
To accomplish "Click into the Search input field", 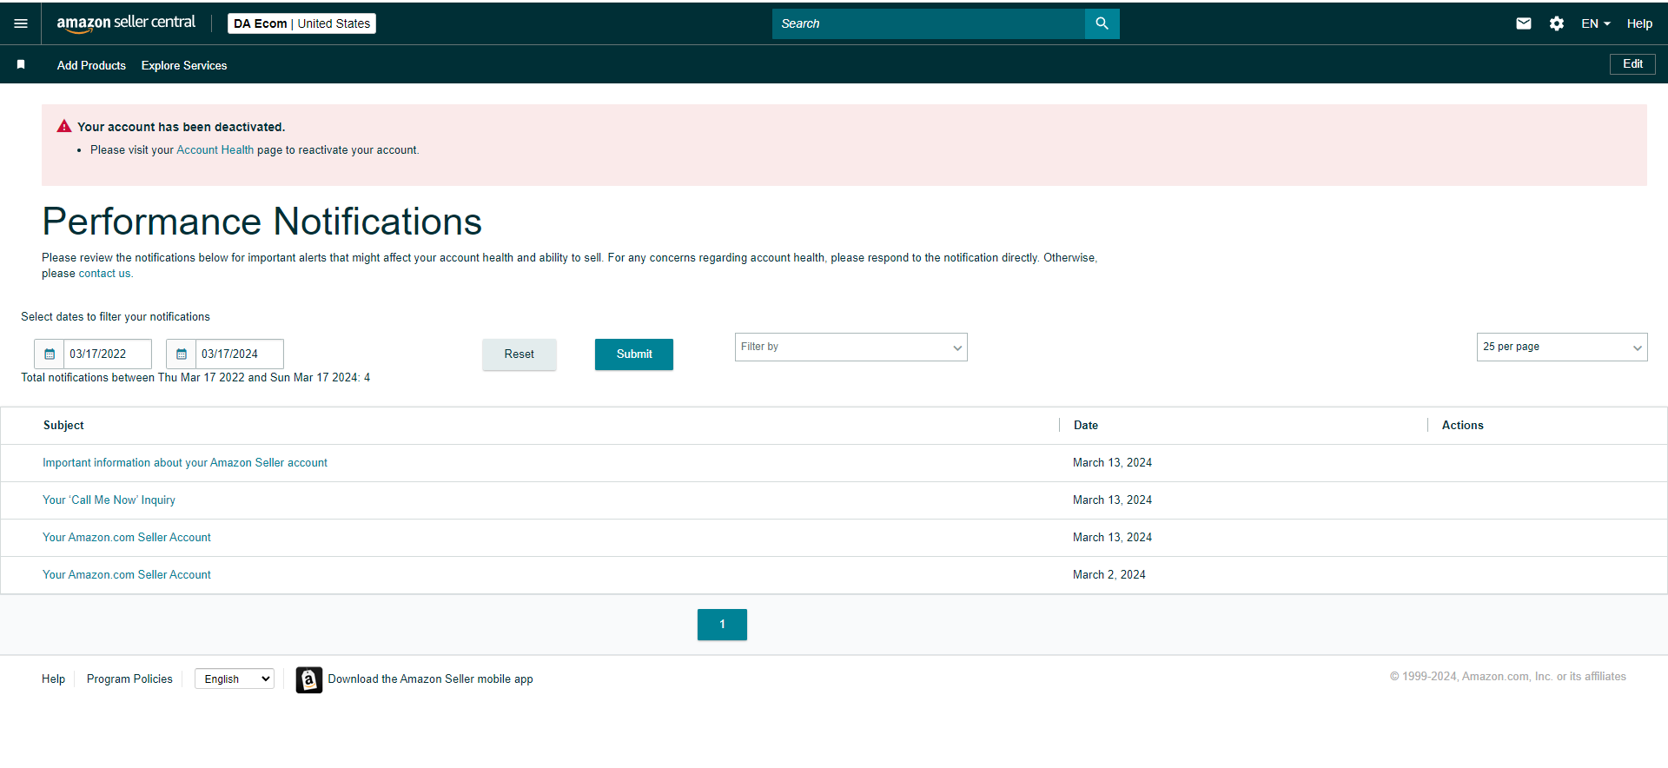I will coord(929,23).
